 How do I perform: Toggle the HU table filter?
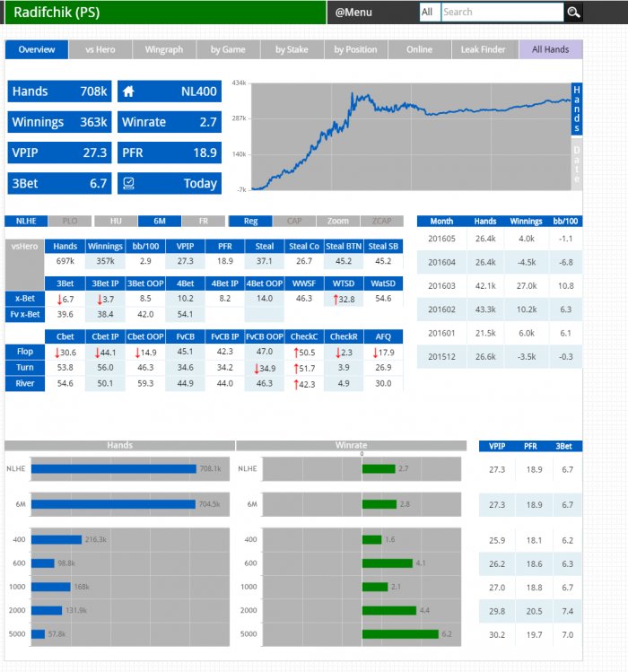point(116,221)
